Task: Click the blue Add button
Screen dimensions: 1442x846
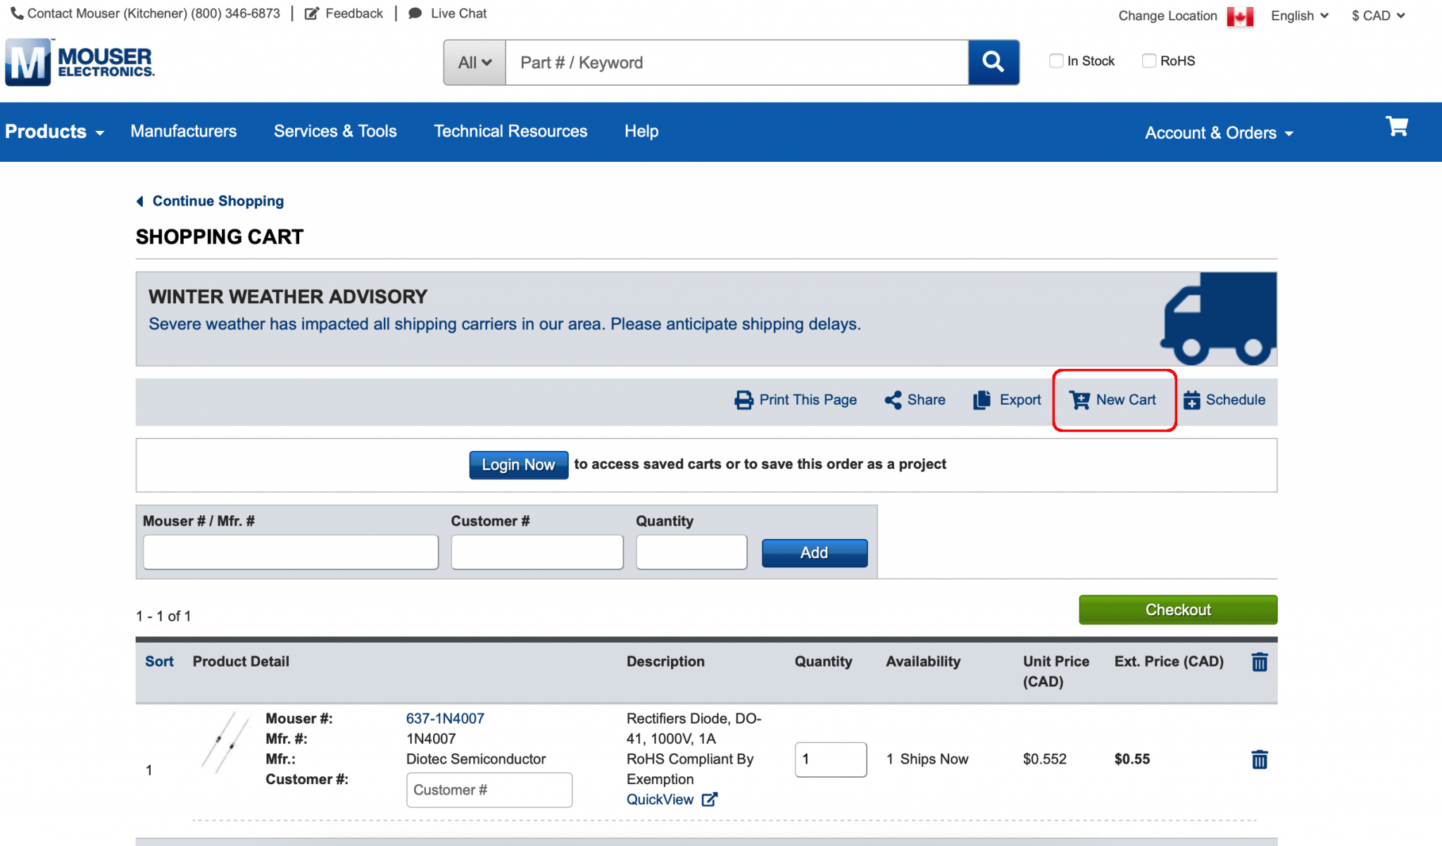Action: point(814,553)
